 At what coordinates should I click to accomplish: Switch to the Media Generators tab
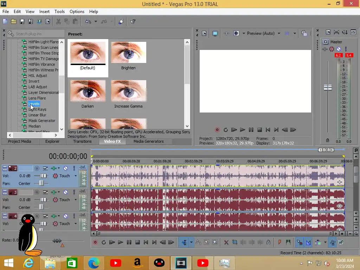tap(148, 141)
